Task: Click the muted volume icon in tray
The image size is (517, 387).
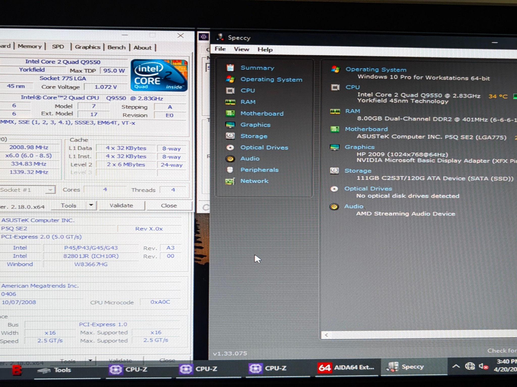Action: coord(483,366)
